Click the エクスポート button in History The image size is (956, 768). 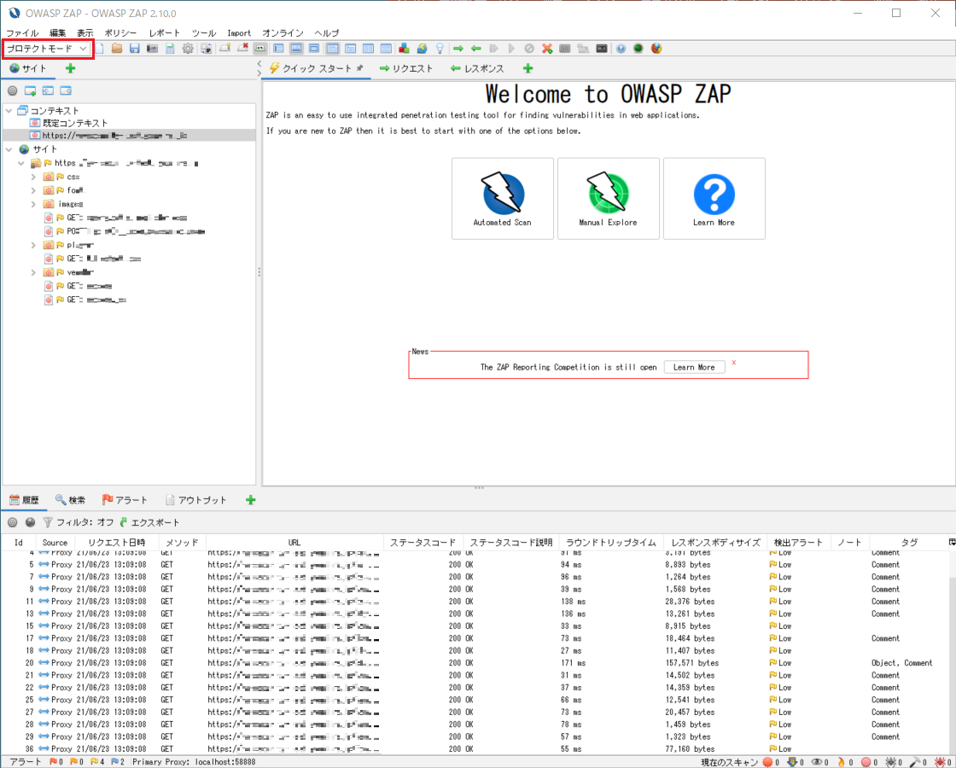pos(149,522)
